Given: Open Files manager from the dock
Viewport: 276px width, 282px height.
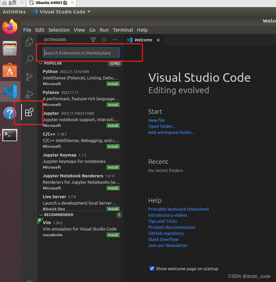Looking at the screenshot, I should tap(10, 48).
